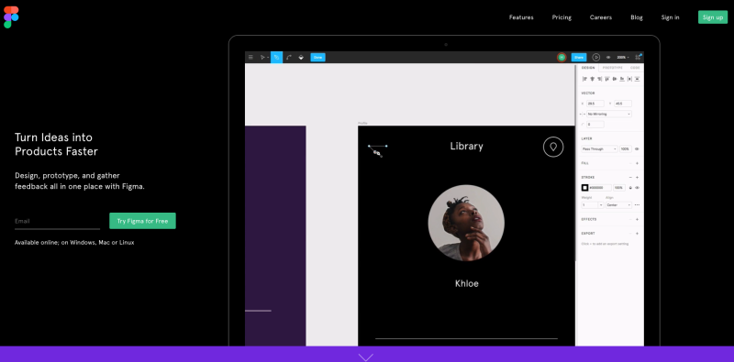Viewport: 734px width, 362px height.
Task: Click Distribute vertical spacing icon
Action: click(637, 79)
